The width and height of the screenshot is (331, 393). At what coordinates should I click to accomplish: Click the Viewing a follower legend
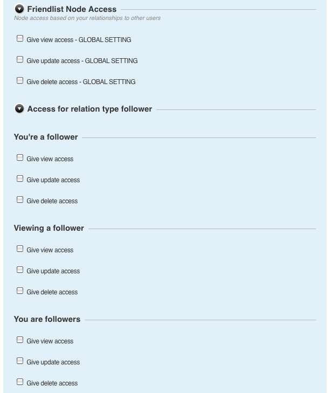pos(49,228)
